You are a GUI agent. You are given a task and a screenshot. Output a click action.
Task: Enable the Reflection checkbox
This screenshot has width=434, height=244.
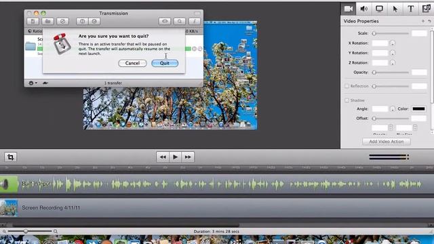point(347,86)
